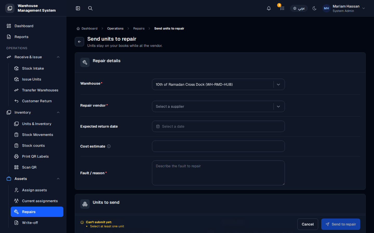Screen dimensions: 374x233
Task: Open Stock counts page
Action: [x=37, y=145]
